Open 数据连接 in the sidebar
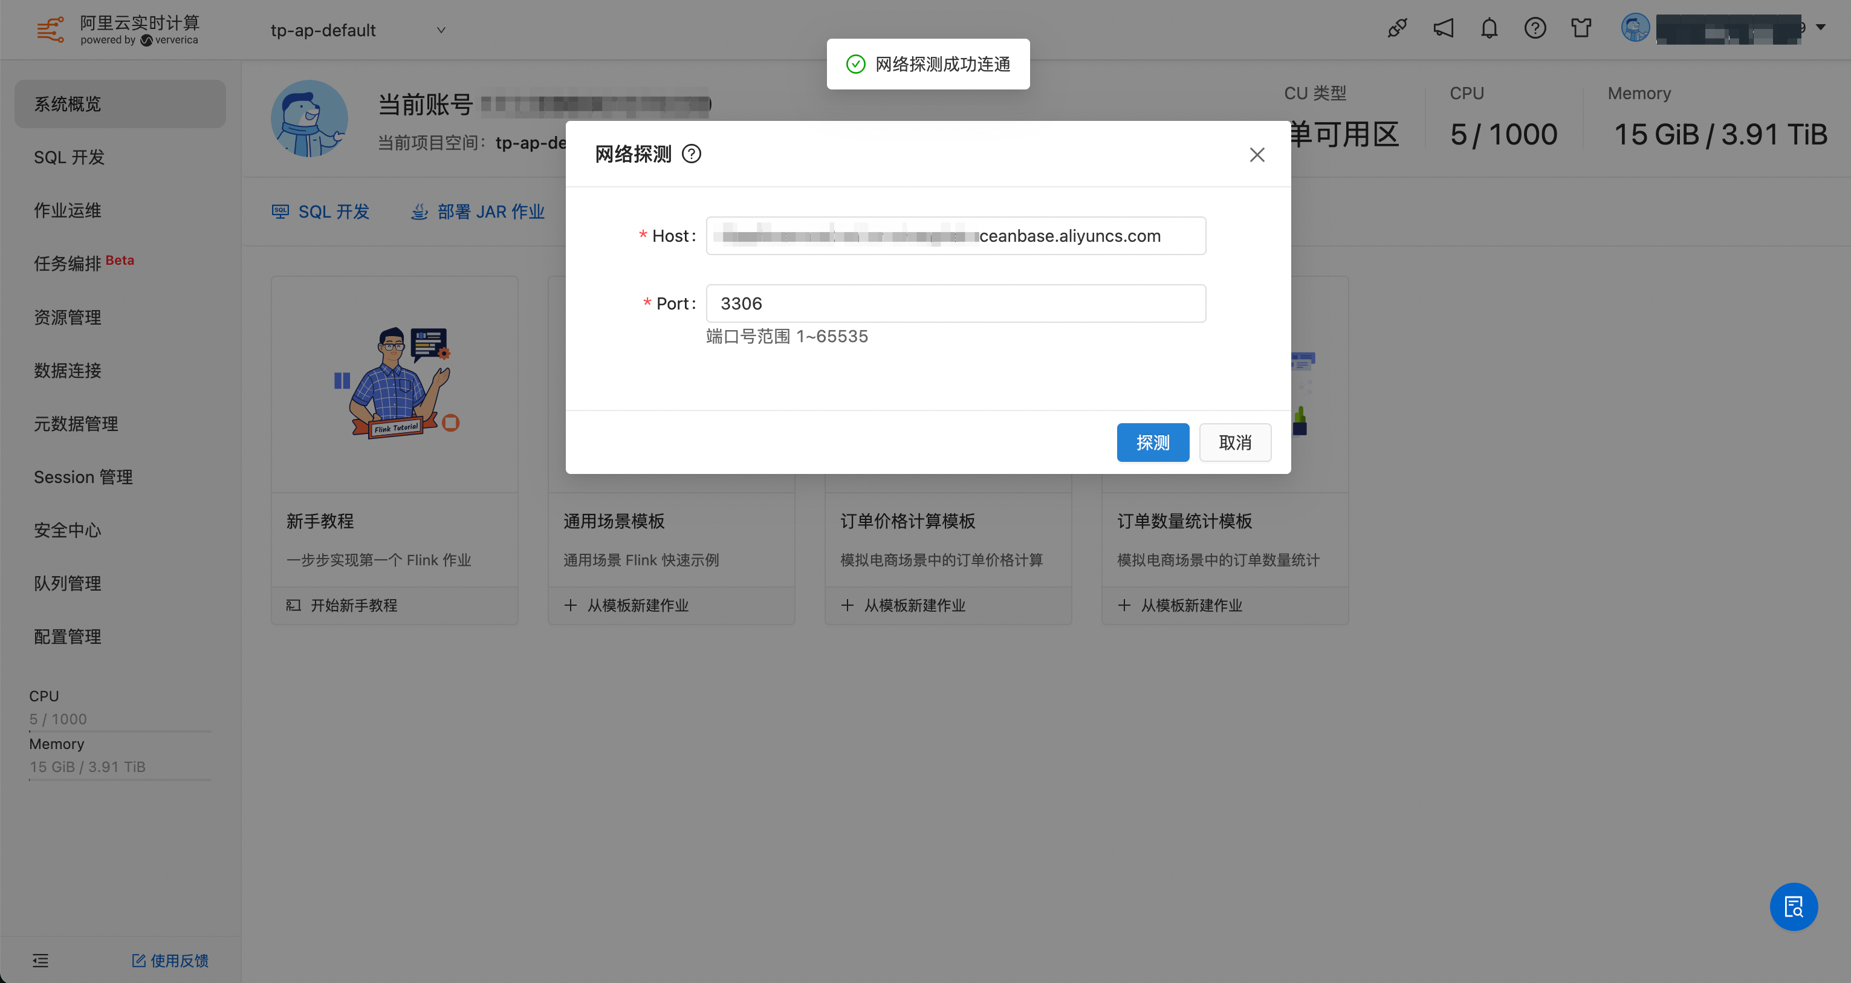Screen dimensions: 1851x983 click(68, 371)
